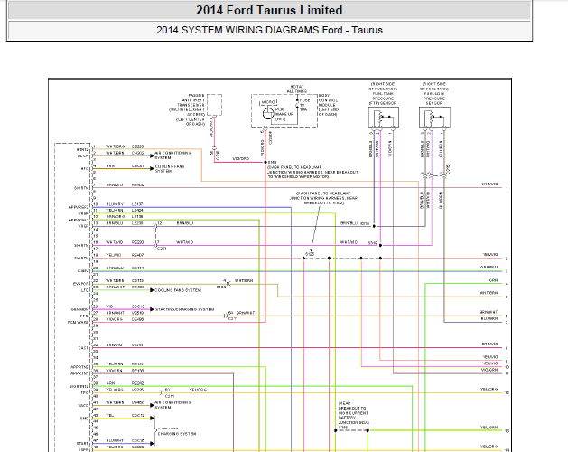Select the "START" pin label

pos(82,443)
